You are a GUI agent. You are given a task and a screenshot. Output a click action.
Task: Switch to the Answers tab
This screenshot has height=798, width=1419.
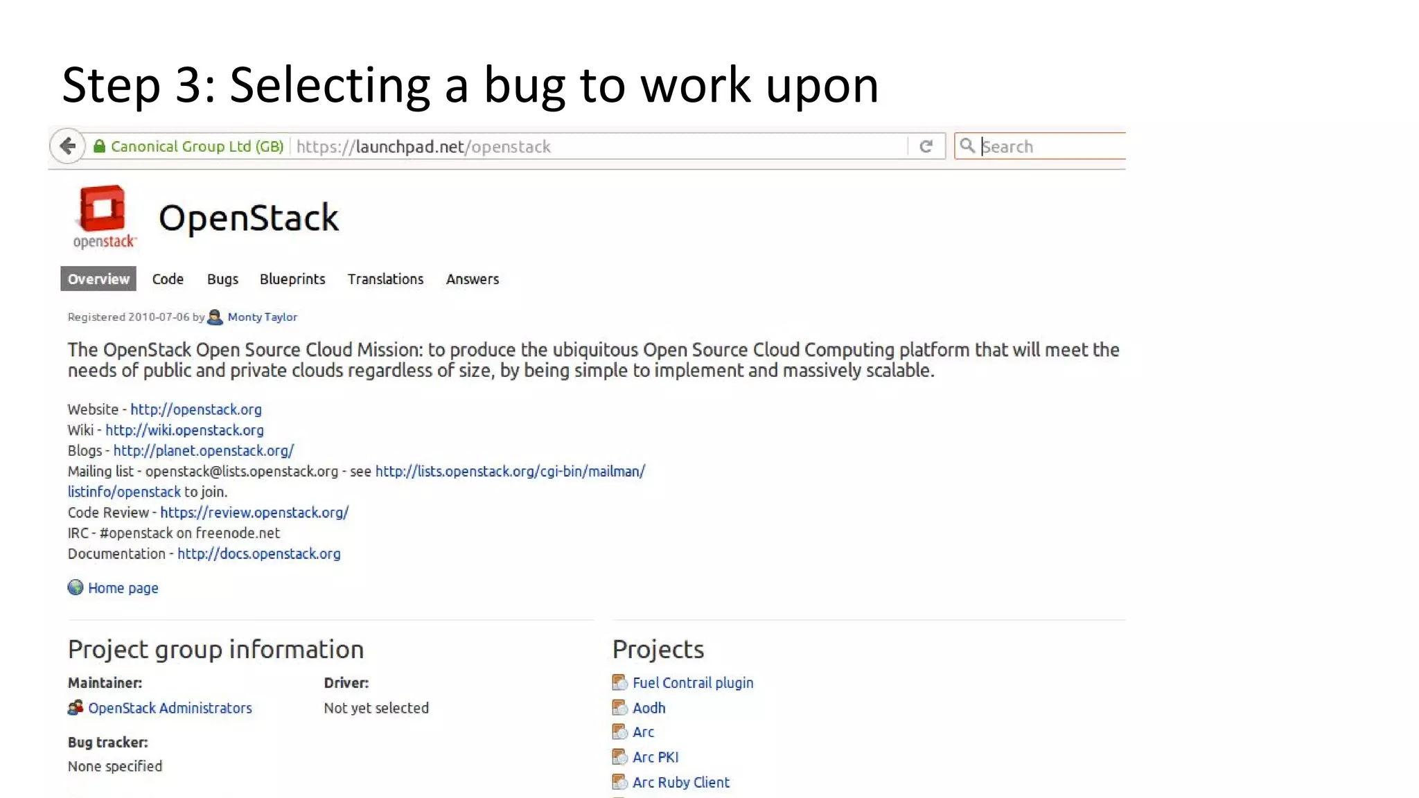tap(473, 279)
